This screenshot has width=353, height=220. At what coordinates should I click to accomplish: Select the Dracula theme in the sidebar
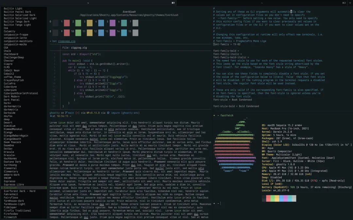[9, 152]
